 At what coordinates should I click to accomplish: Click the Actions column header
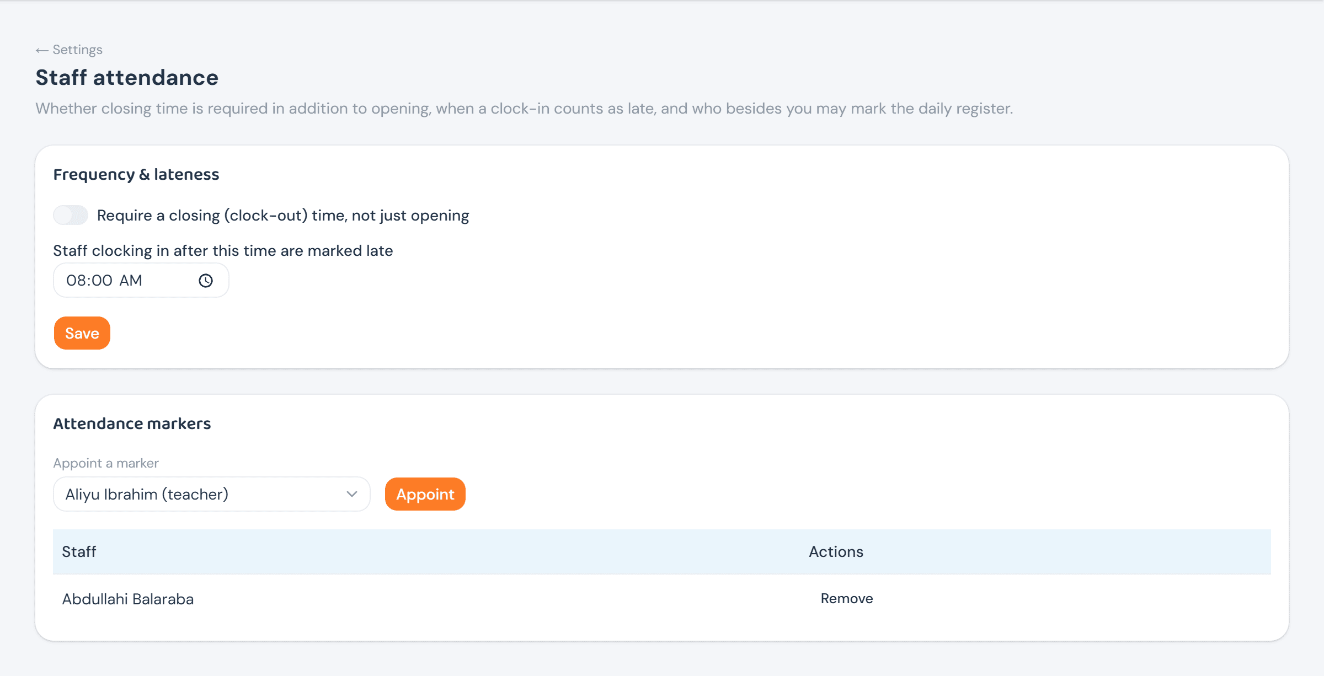(x=836, y=551)
